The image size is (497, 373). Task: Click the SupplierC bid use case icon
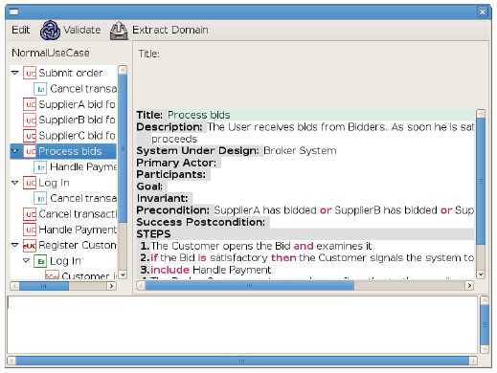pyautogui.click(x=30, y=136)
